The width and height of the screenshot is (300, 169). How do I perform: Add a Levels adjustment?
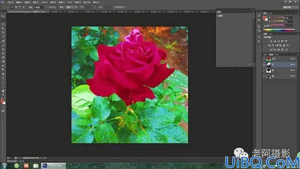point(275,41)
